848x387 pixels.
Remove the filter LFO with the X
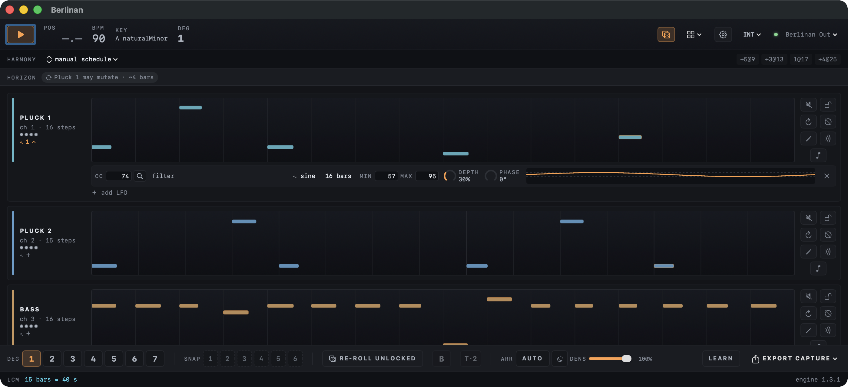point(826,176)
